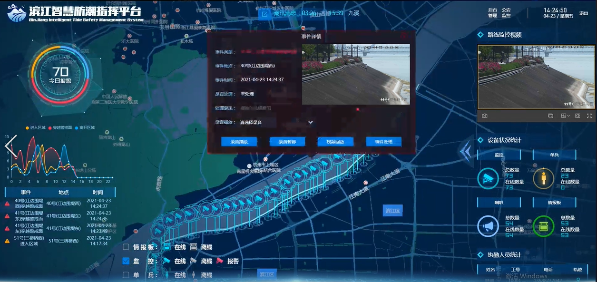Click the platform logo in the header
The width and height of the screenshot is (597, 282).
17,13
